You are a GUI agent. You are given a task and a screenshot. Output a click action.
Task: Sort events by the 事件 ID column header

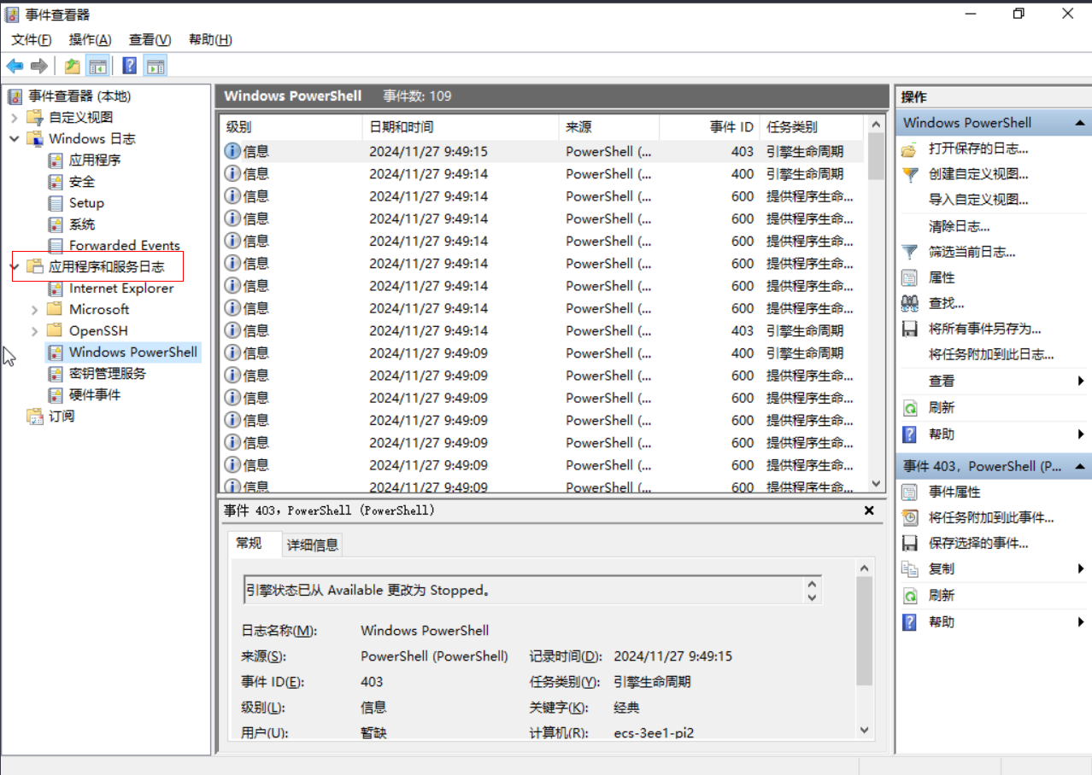pos(710,127)
